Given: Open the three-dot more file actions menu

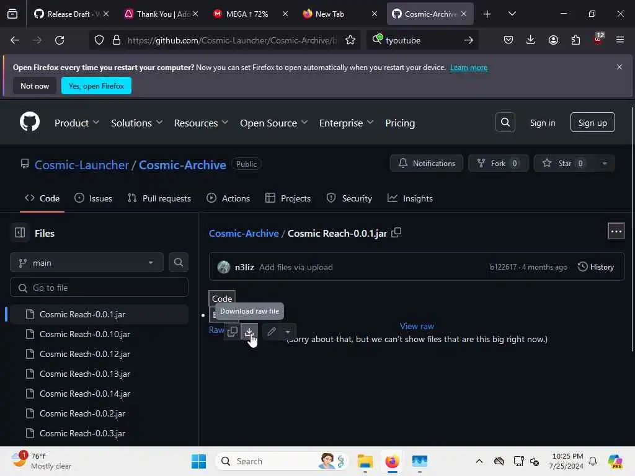Looking at the screenshot, I should (x=616, y=232).
